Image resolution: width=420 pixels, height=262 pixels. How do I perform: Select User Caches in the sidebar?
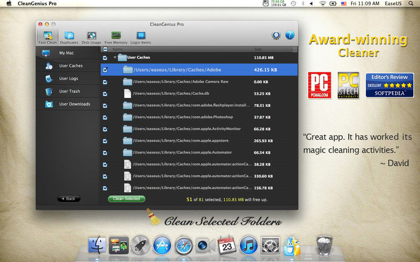tap(68, 66)
